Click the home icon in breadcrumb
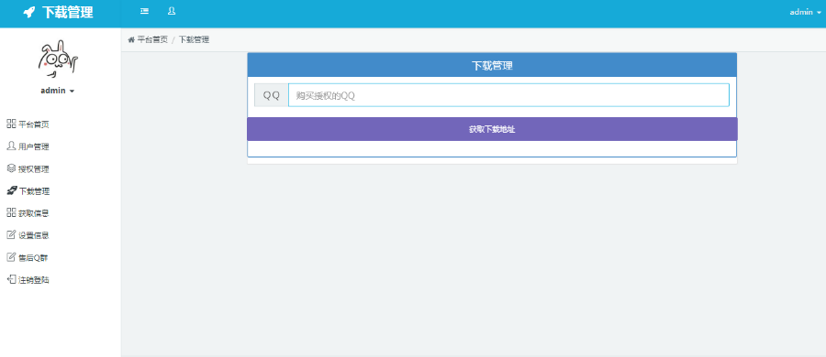Image resolution: width=826 pixels, height=357 pixels. pyautogui.click(x=131, y=40)
